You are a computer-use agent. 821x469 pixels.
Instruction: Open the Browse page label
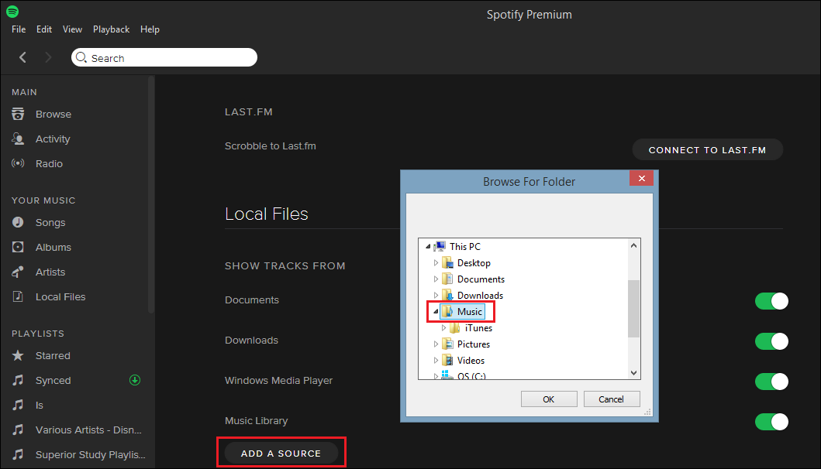click(x=53, y=114)
